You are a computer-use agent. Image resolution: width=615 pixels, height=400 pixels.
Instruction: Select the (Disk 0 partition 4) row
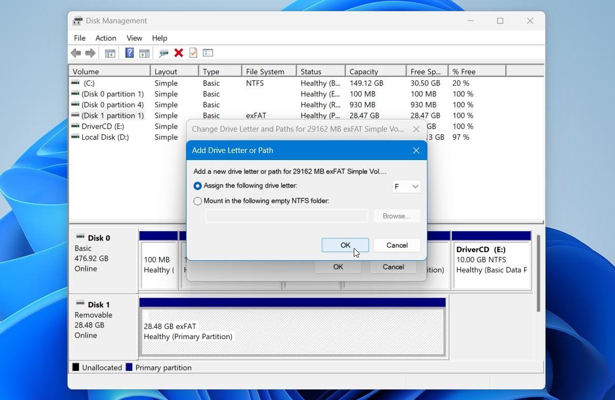point(306,105)
